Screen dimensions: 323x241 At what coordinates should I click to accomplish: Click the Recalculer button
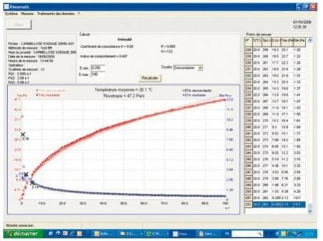pyautogui.click(x=150, y=78)
